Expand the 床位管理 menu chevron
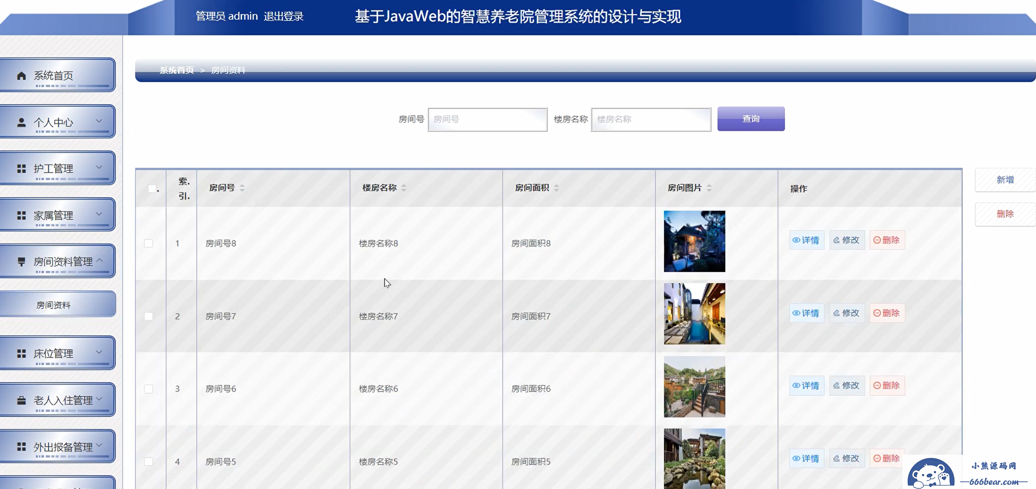Screen dimensions: 1036x489 click(x=99, y=352)
